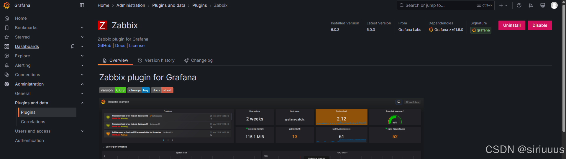Screen dimensions: 566x159
Task: Click the Disable button
Action: point(540,25)
